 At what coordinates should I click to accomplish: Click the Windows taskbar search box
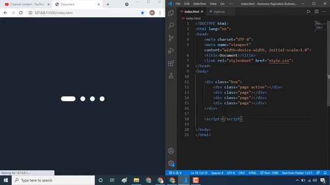[x=53, y=180]
